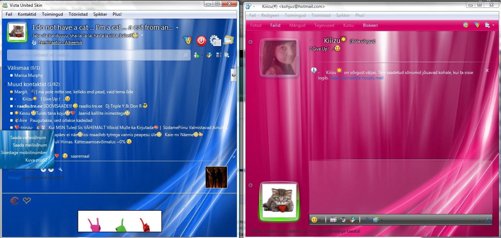Click the red power button icon
The width and height of the screenshot is (501, 238).
[201, 41]
